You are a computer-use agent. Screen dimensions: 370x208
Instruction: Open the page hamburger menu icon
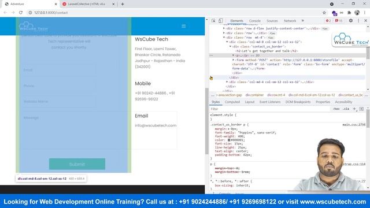(184, 26)
